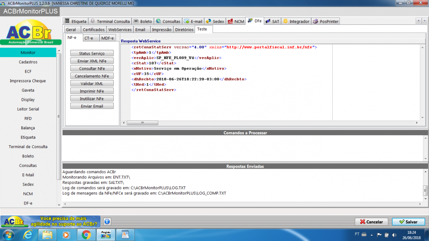Click the sidebar scroll down arrow
Viewport: 429px width, 241px height.
59,205
